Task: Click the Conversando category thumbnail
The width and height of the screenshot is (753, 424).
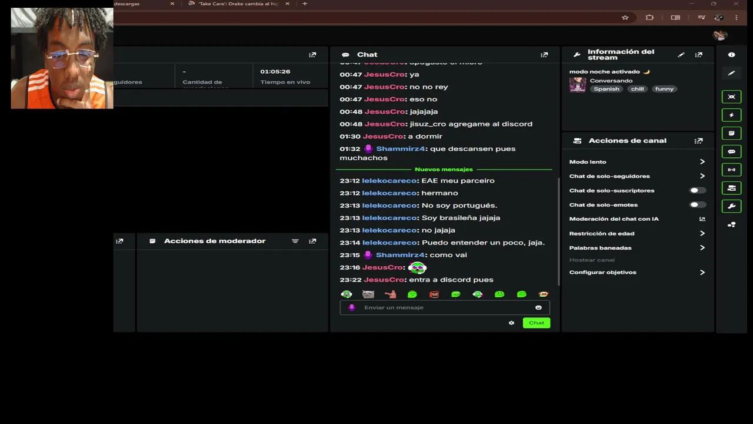Action: coord(578,85)
